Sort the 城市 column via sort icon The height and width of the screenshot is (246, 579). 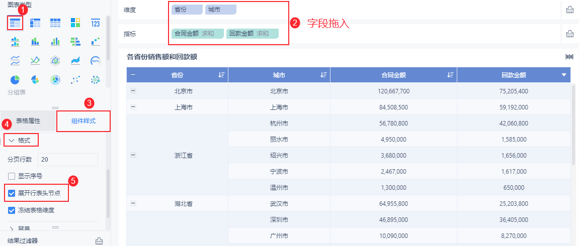pos(324,75)
